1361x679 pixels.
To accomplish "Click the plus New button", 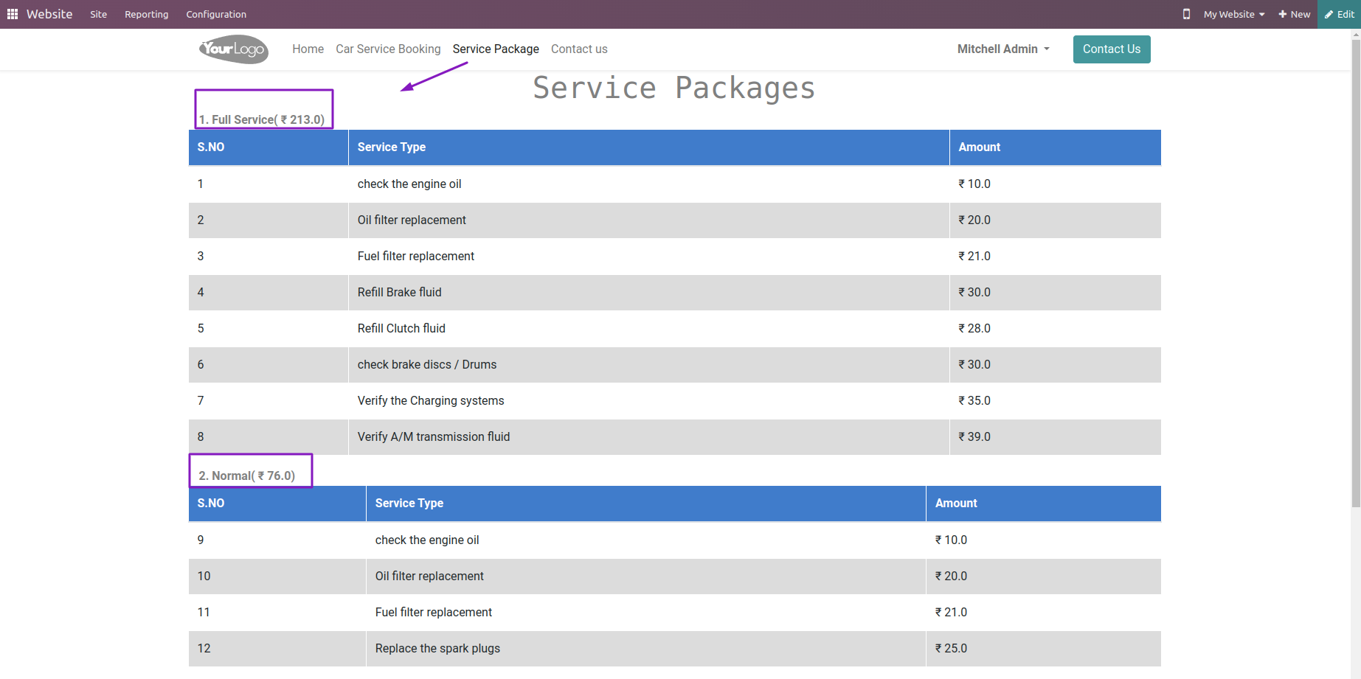I will [1295, 14].
